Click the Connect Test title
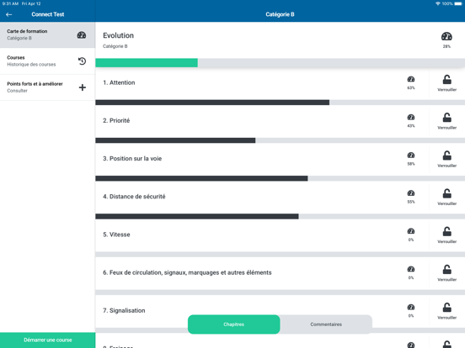Viewport: 465px width, 348px height. click(x=48, y=14)
